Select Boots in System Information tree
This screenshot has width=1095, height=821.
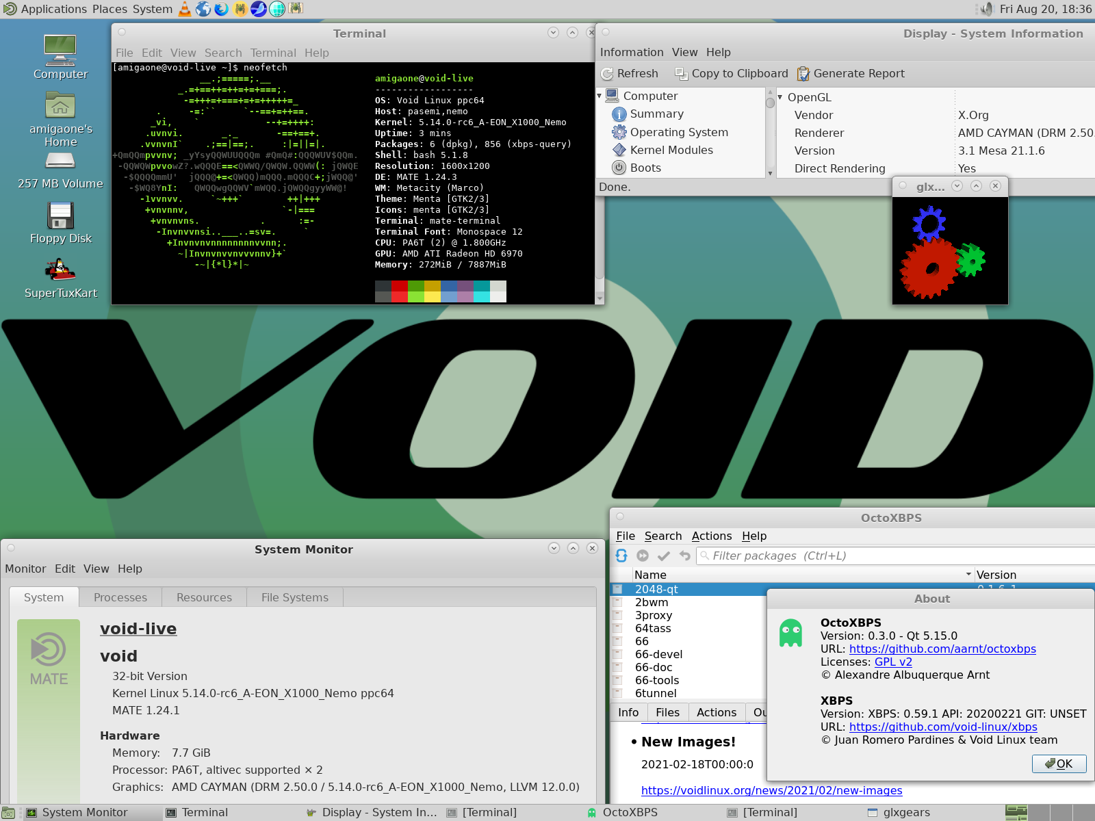[x=636, y=168]
